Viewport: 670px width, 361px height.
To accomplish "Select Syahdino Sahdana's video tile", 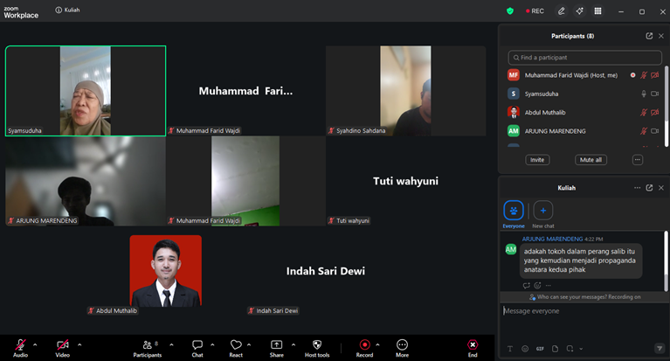I will coord(405,91).
